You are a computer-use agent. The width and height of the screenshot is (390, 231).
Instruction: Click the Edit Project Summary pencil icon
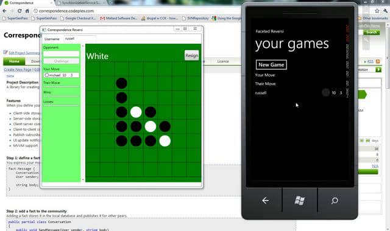pyautogui.click(x=5, y=52)
